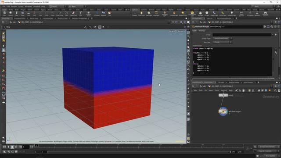
Task: Switch to the Animation Editor tab
Action: [x=20, y=18]
